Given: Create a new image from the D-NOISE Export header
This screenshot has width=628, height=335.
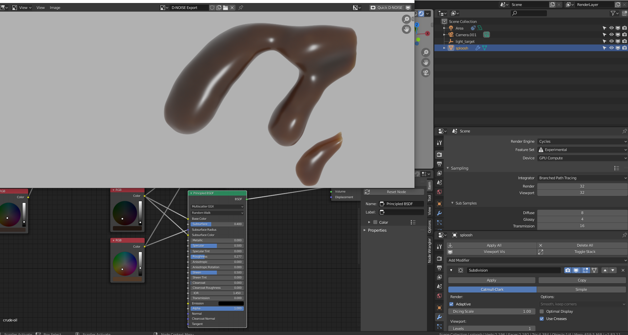Looking at the screenshot, I should 219,8.
